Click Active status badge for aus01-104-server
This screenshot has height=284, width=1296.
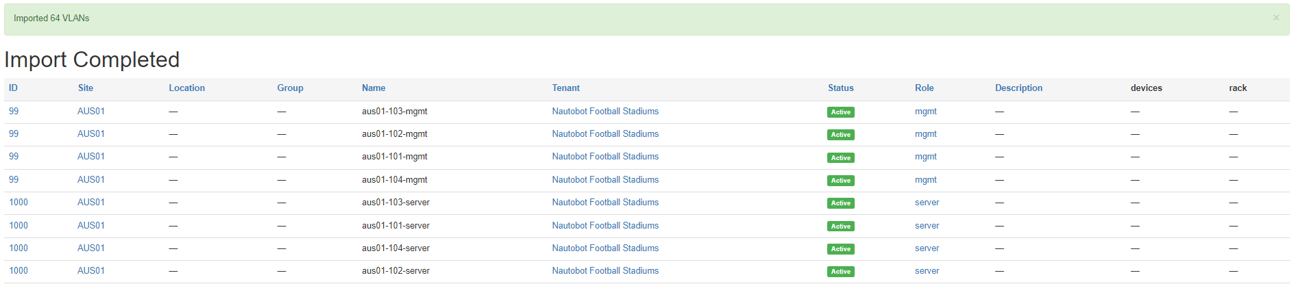pos(840,249)
